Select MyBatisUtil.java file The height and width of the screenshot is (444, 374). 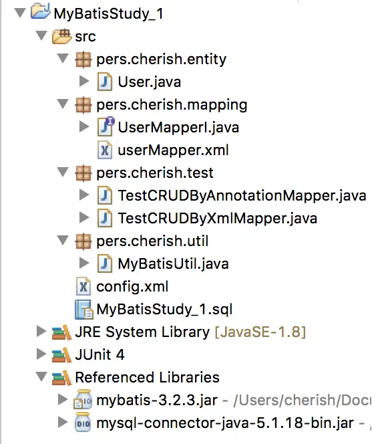coord(173,263)
